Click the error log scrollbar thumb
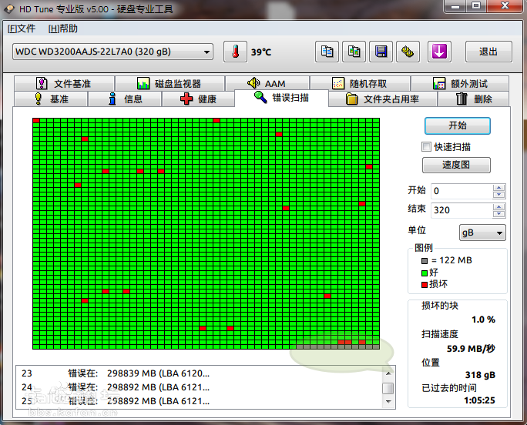 tap(388, 388)
